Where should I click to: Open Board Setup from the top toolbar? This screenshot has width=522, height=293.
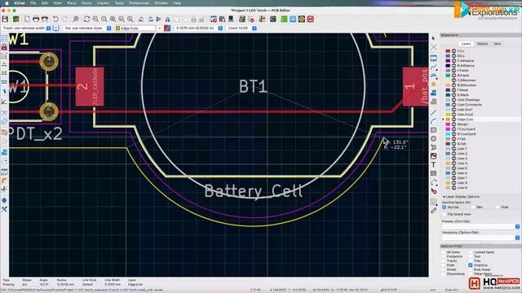click(15, 20)
